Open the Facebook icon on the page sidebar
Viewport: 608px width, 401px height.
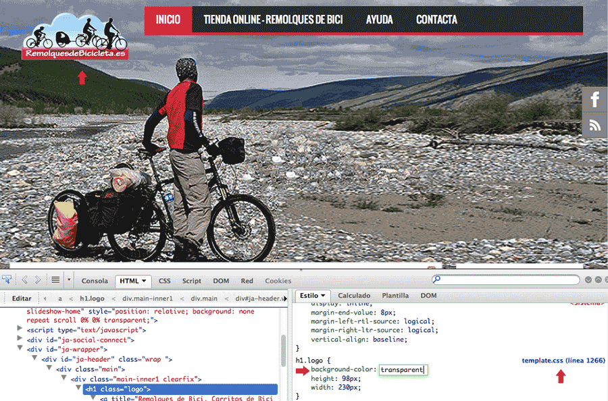[594, 99]
